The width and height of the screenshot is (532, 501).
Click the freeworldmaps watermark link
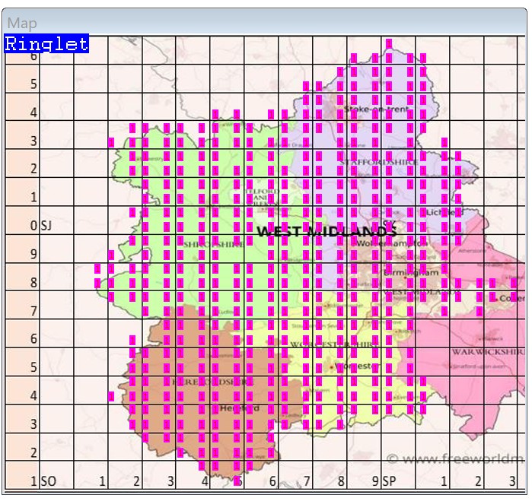point(454,458)
